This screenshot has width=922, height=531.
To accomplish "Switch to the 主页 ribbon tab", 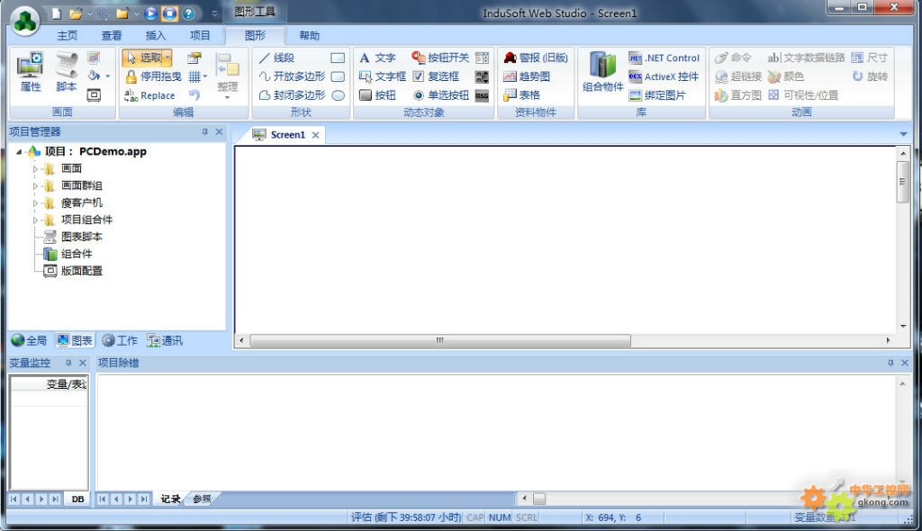I will [67, 35].
